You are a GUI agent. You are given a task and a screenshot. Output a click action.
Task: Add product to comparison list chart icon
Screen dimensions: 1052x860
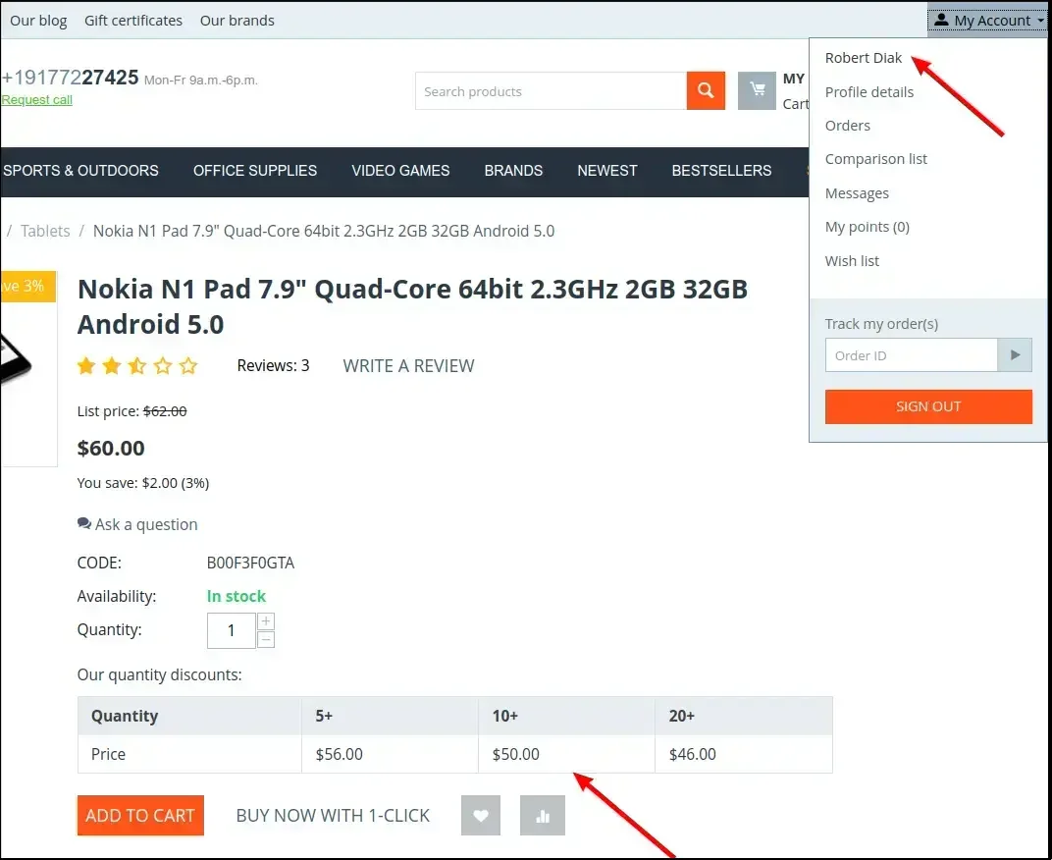tap(542, 815)
